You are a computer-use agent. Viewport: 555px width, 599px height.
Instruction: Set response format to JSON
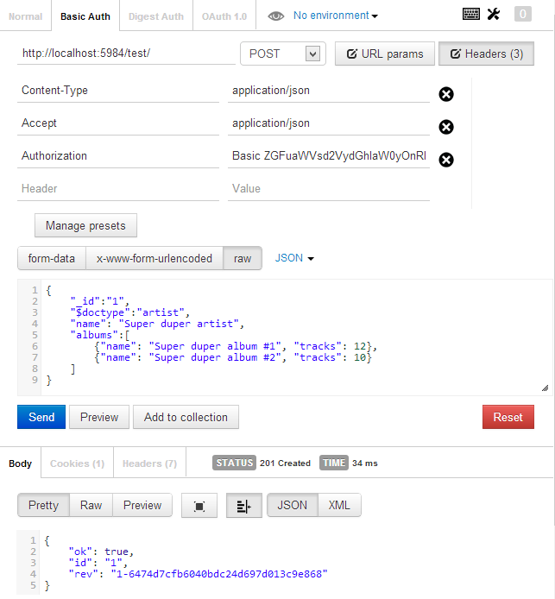coord(293,506)
